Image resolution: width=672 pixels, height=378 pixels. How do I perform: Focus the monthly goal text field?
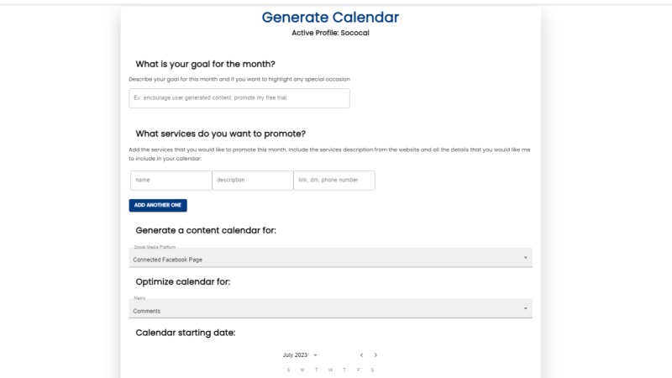pyautogui.click(x=239, y=98)
